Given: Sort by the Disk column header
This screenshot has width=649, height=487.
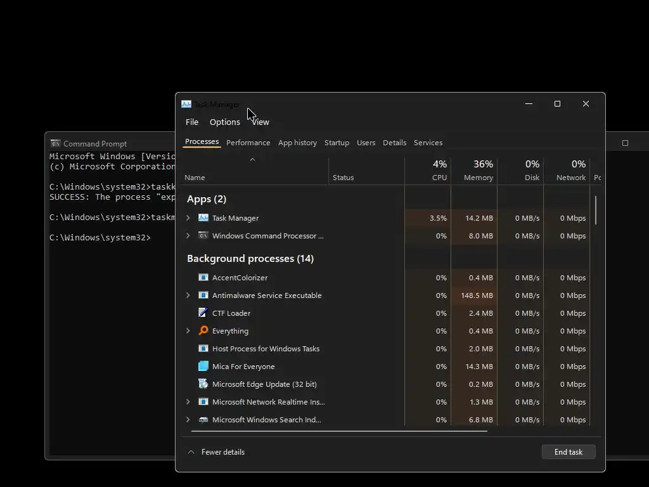Looking at the screenshot, I should tap(521, 171).
